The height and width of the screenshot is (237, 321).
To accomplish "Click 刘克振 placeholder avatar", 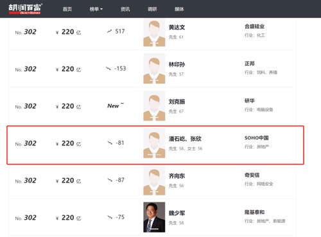I will 154,106.
